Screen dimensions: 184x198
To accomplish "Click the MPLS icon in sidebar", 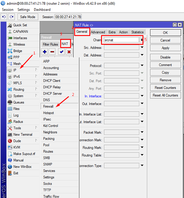I will pyautogui.click(x=10, y=83).
